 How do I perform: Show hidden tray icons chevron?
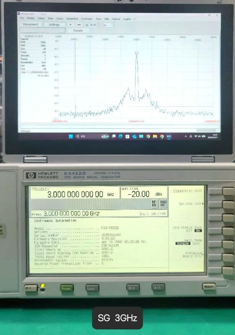tap(186, 136)
